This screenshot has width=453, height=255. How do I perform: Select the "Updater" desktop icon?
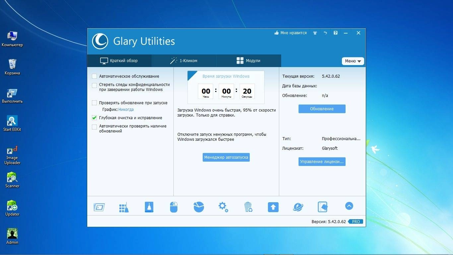12,208
